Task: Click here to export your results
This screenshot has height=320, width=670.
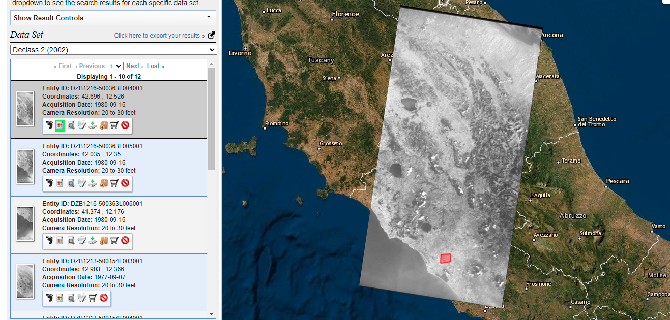Action: [160, 36]
